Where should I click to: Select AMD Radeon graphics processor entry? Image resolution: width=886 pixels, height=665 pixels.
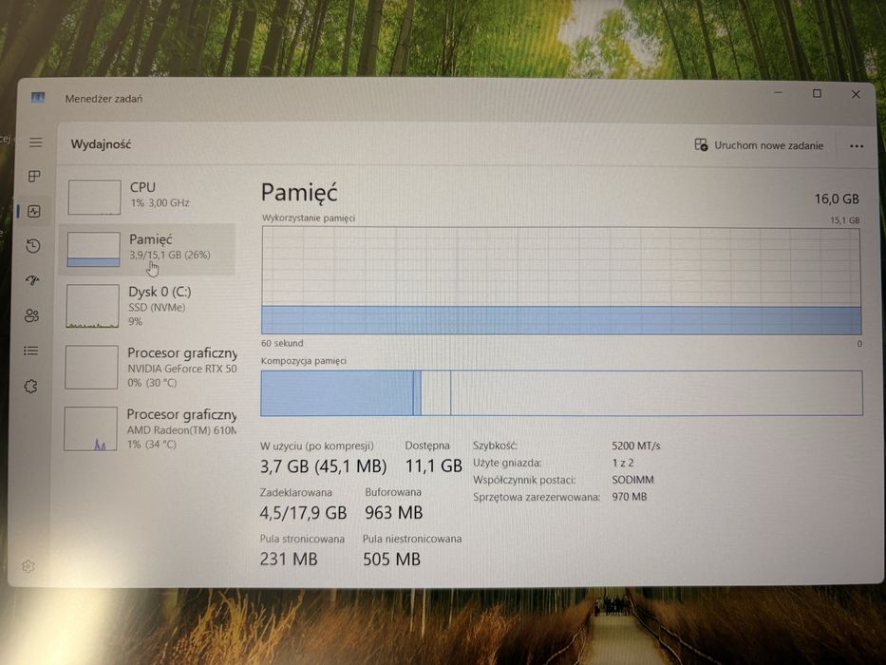(x=148, y=428)
